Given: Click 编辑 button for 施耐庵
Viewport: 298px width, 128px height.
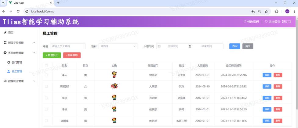Looking at the screenshot, I should coord(267,121).
